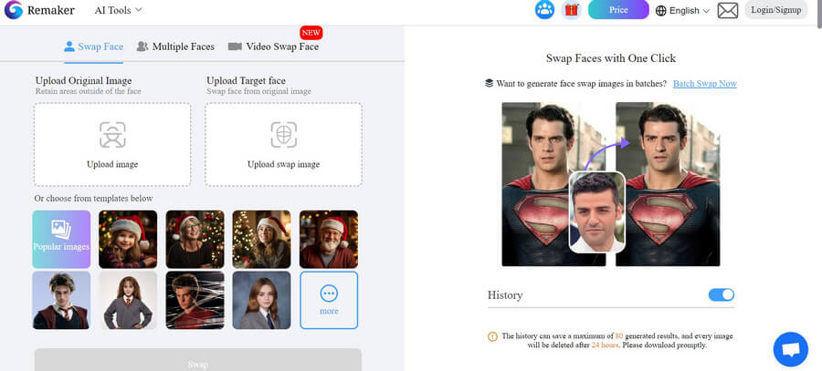822x371 pixels.
Task: Click the orange info icon by history note
Action: click(492, 336)
